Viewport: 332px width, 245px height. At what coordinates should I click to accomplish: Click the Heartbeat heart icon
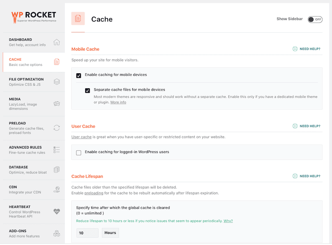(x=56, y=211)
